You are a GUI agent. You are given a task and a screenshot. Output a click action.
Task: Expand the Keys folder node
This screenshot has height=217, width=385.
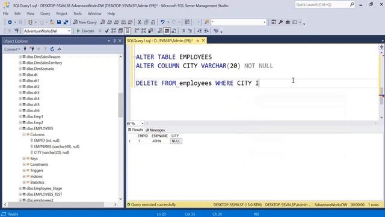click(24, 159)
